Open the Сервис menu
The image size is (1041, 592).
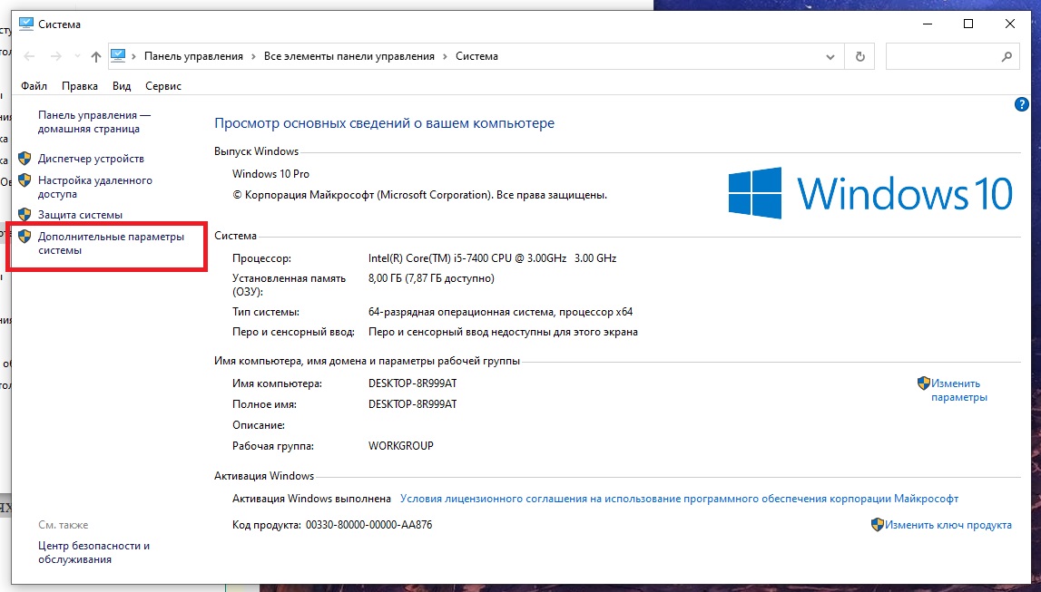tap(162, 86)
